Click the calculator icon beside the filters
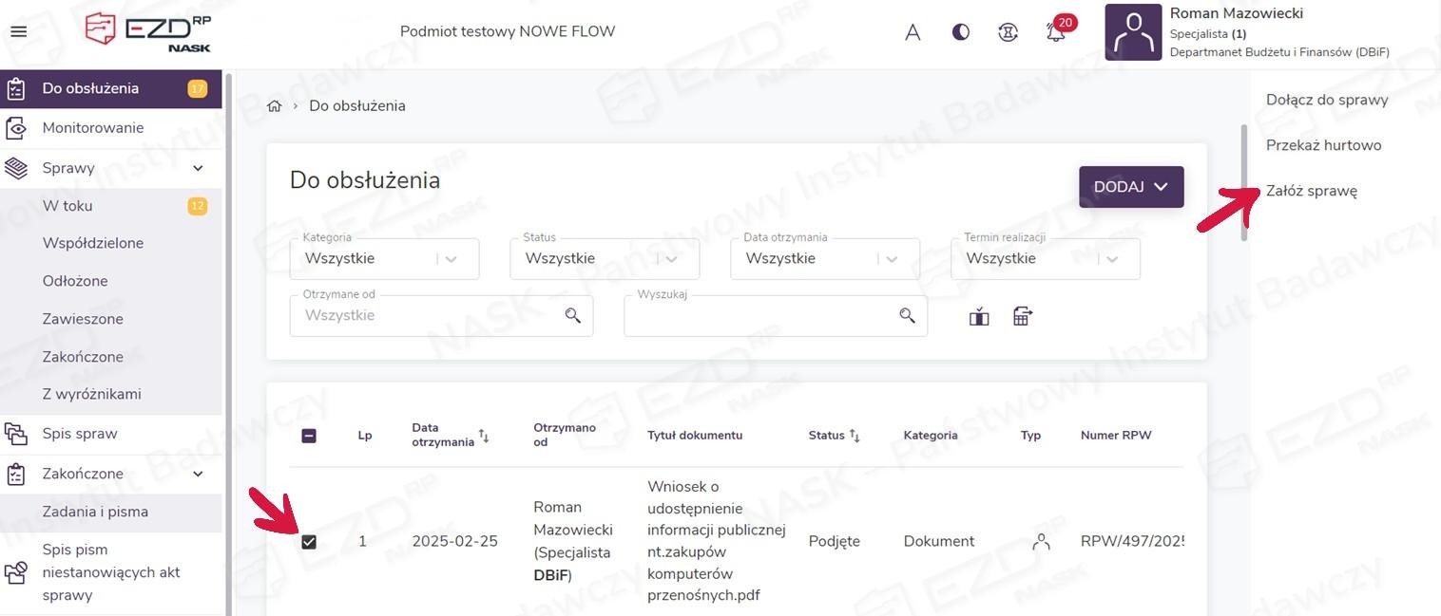This screenshot has height=616, width=1441. coord(1022,316)
